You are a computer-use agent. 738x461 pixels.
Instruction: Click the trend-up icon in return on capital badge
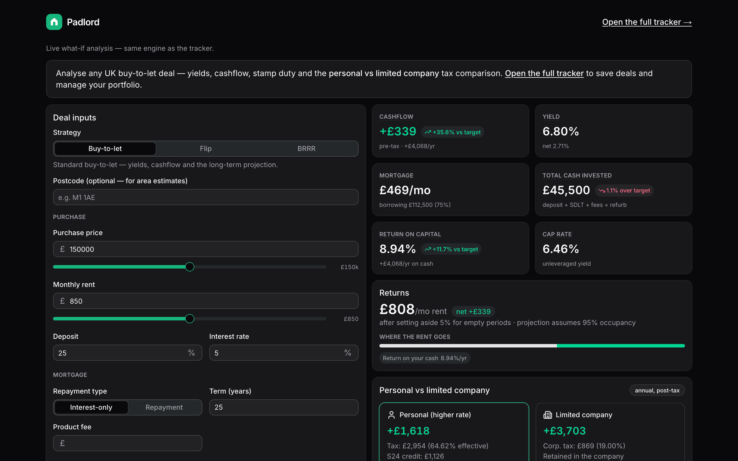pos(428,249)
